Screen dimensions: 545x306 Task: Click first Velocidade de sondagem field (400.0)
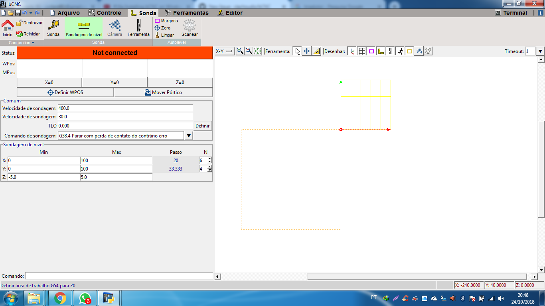click(x=125, y=108)
